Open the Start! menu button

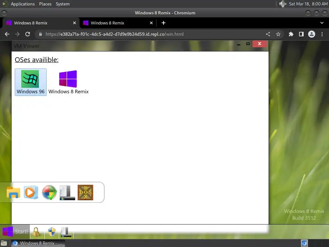click(x=15, y=232)
